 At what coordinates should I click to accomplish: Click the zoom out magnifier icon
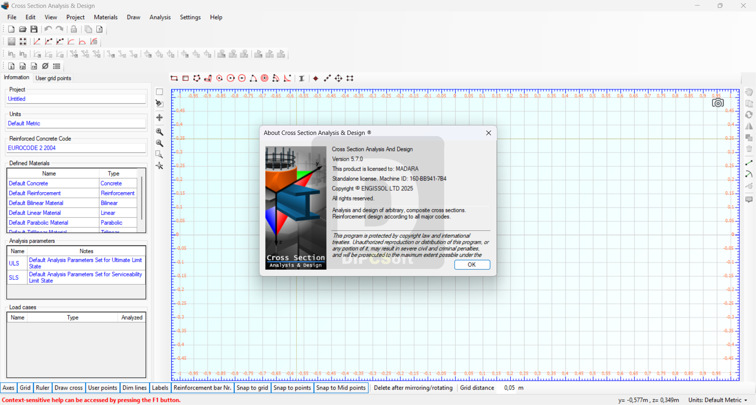pos(159,143)
